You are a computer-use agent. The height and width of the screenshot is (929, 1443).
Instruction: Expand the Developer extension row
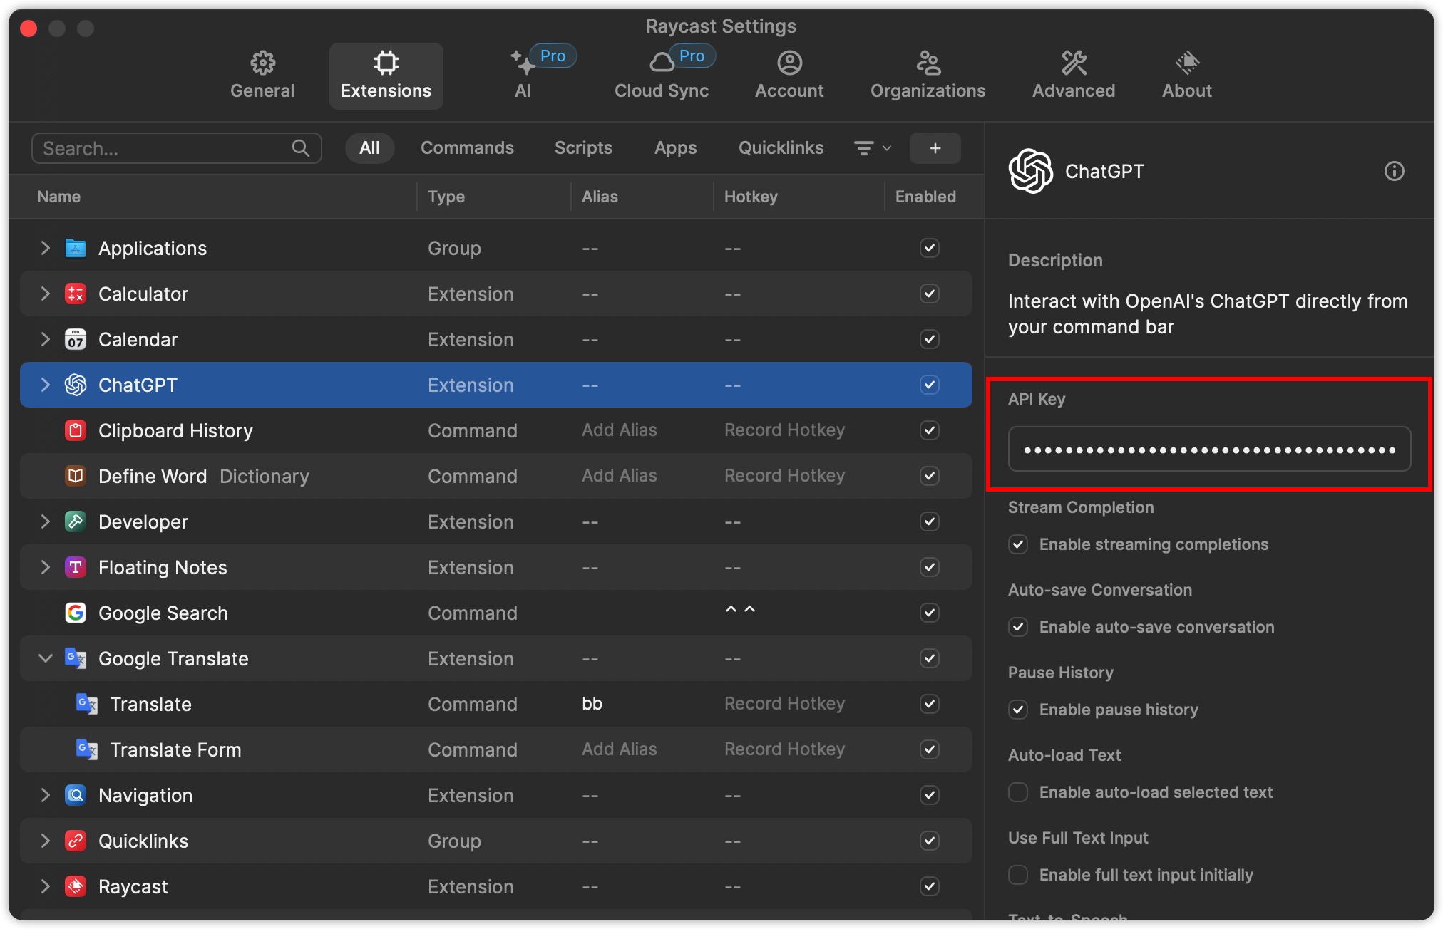[x=46, y=521]
